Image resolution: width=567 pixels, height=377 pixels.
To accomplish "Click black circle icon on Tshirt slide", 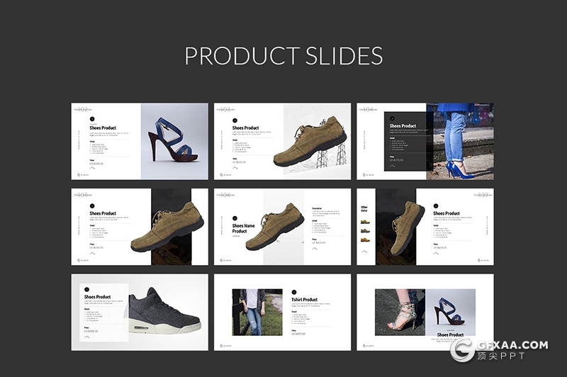I will click(294, 291).
